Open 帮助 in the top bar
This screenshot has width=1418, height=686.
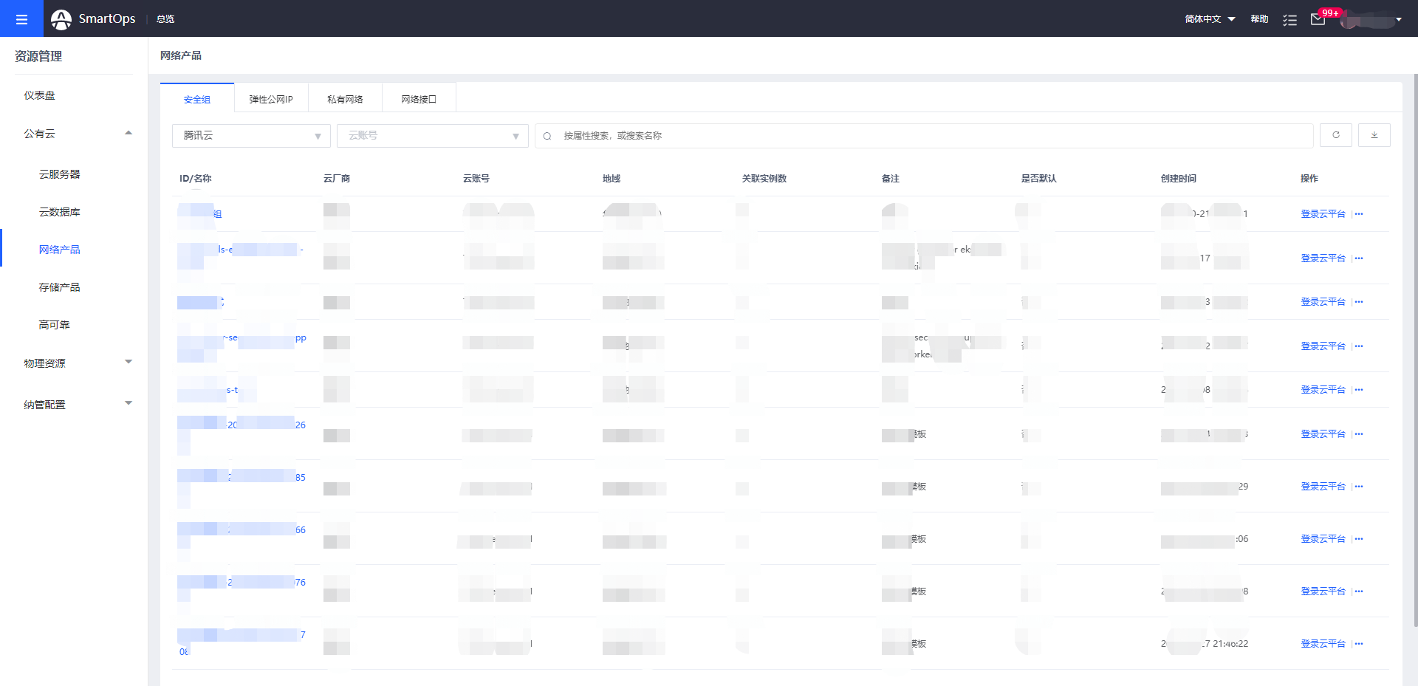click(1259, 19)
